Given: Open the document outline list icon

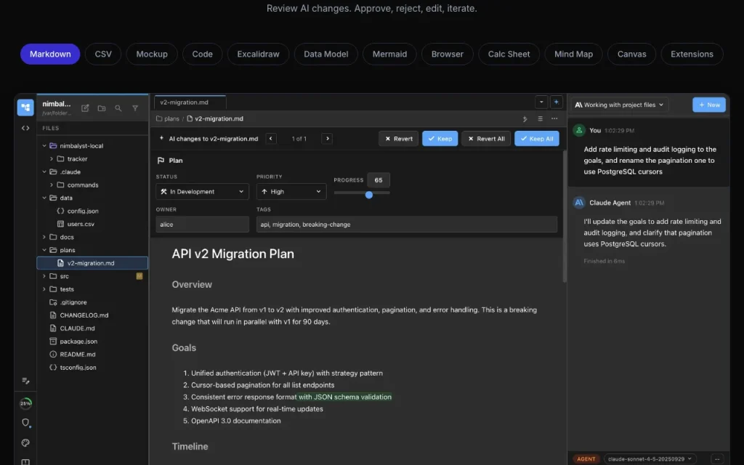Looking at the screenshot, I should click(x=540, y=118).
